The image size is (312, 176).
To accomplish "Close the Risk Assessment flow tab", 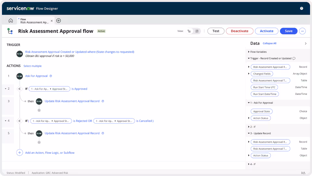I will tap(52, 21).
